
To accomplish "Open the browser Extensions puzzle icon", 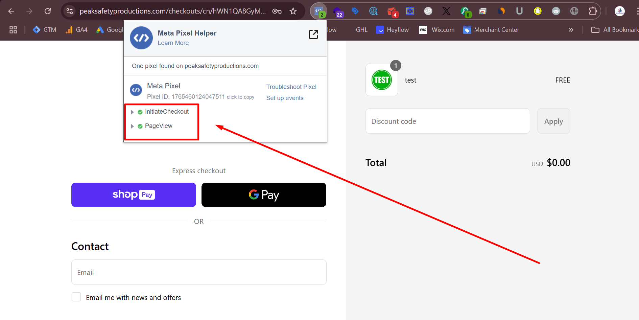I will pyautogui.click(x=593, y=11).
